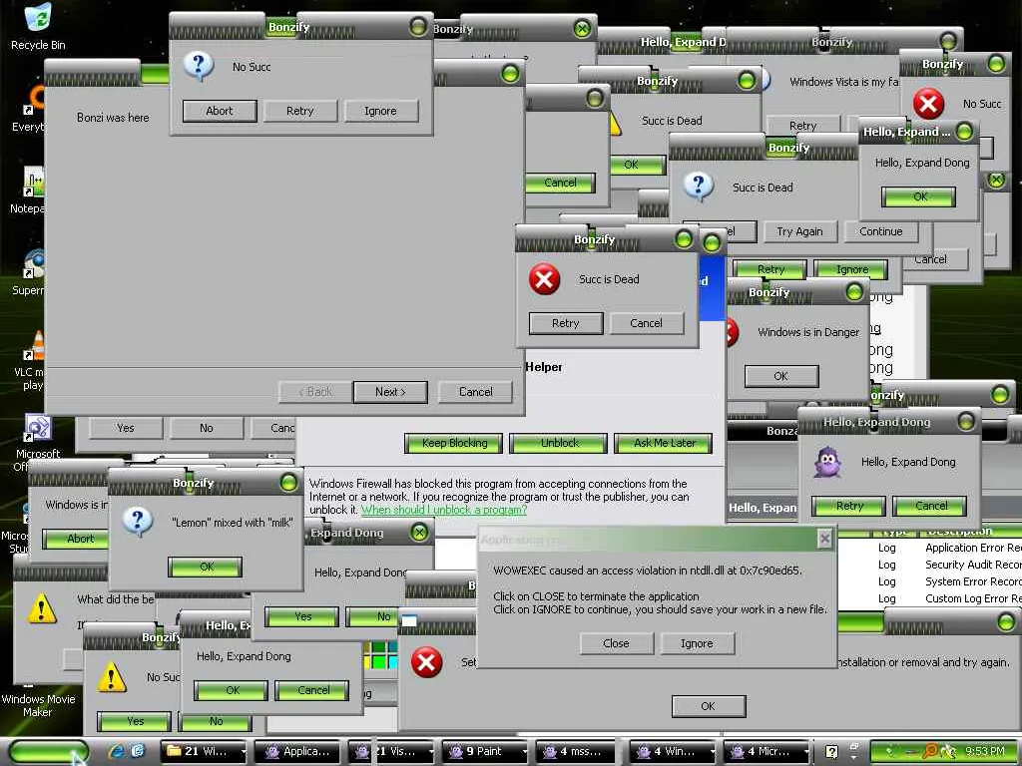Click Try Again in Succ is Dead dialog
This screenshot has width=1022, height=766.
[799, 231]
